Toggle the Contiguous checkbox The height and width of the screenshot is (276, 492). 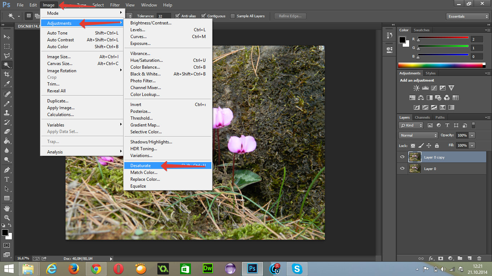(203, 16)
